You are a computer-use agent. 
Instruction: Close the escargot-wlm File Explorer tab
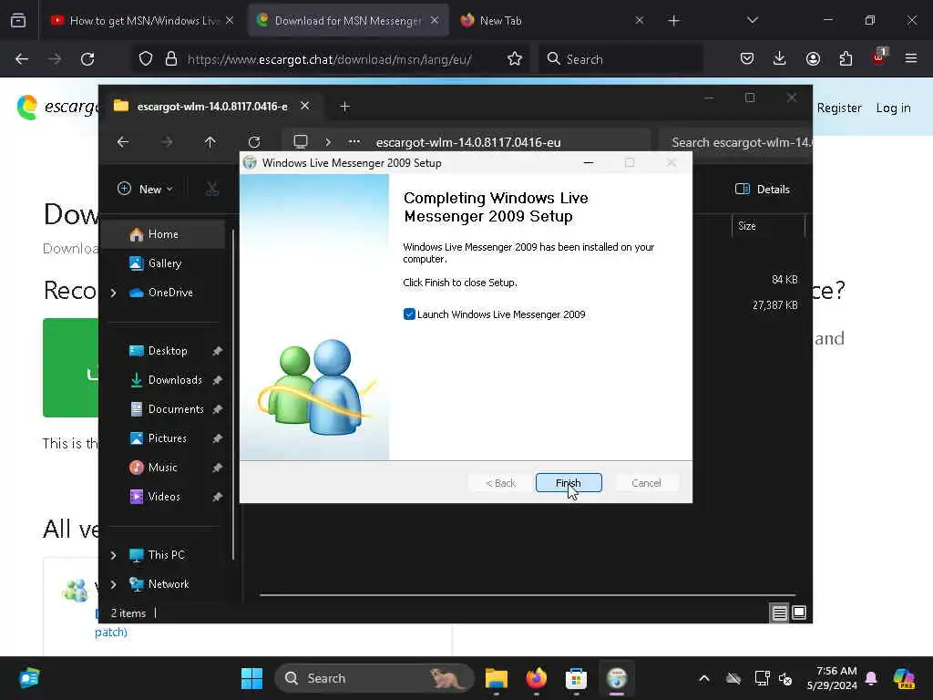coord(304,106)
